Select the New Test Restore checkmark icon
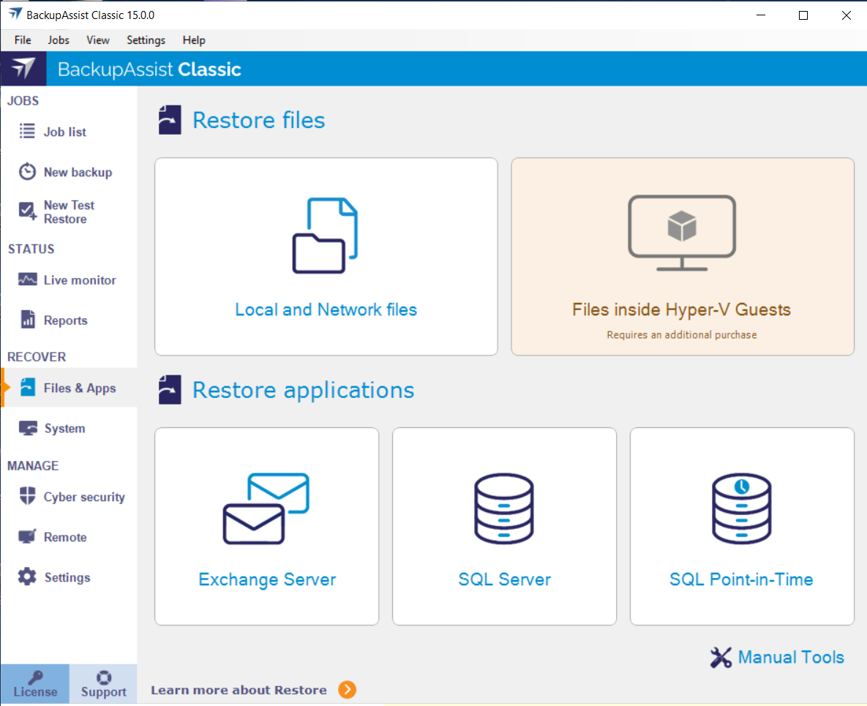Viewport: 867px width, 706px height. point(27,211)
